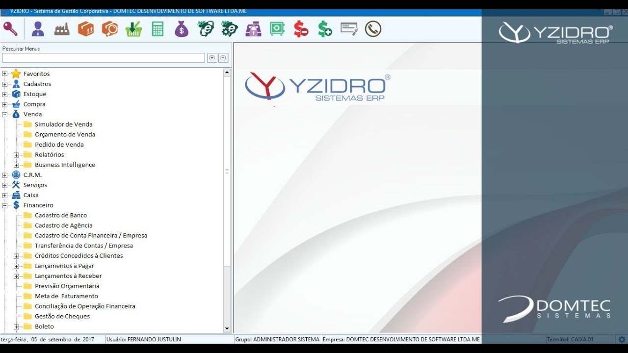Click the C.R.M. globe icon in tree
The image size is (628, 353).
pos(16,175)
